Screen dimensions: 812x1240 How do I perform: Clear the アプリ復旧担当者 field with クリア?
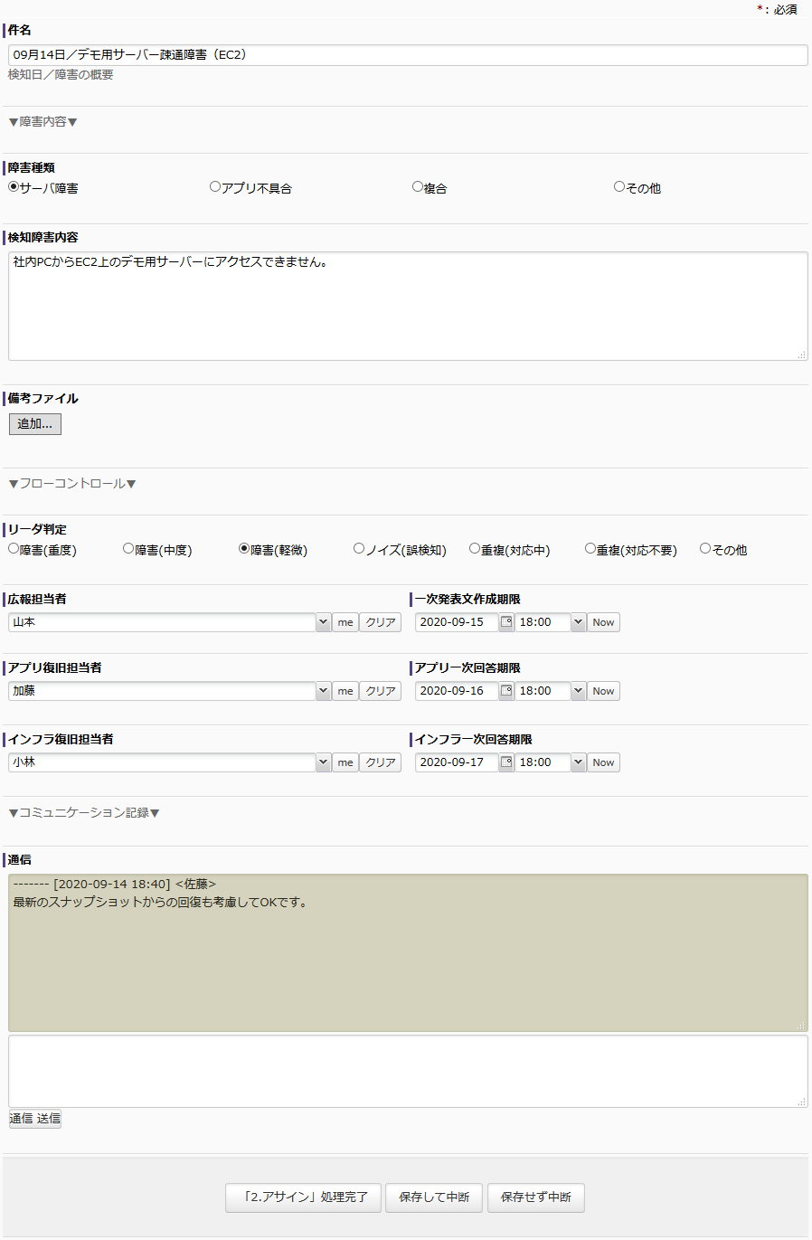381,691
